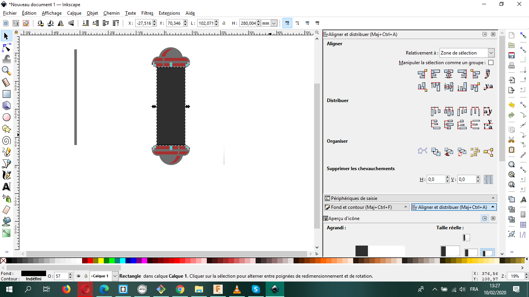Image resolution: width=529 pixels, height=297 pixels.
Task: Open the Chemin menu
Action: [111, 13]
